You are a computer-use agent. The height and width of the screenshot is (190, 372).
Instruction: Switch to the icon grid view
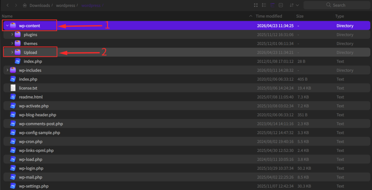tap(256, 5)
